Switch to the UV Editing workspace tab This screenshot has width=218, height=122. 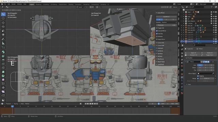tap(54, 4)
